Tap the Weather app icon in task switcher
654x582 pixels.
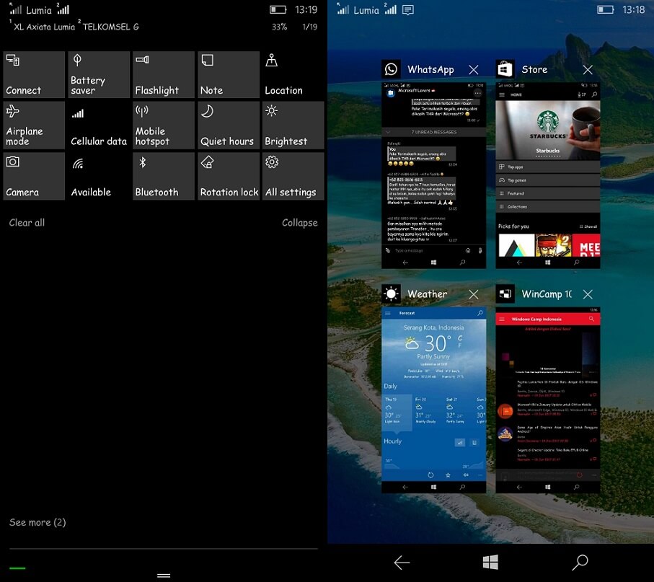(392, 294)
